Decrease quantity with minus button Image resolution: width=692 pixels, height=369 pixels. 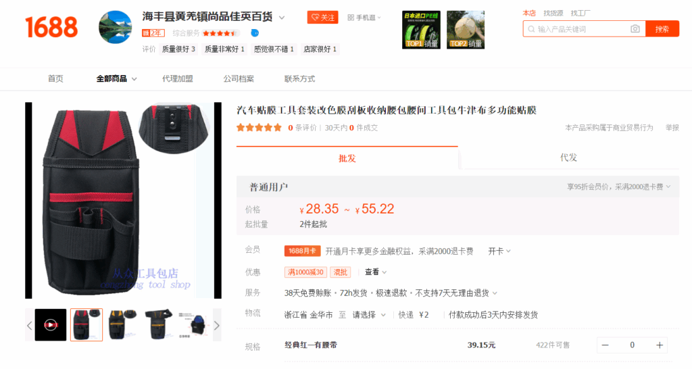605,345
